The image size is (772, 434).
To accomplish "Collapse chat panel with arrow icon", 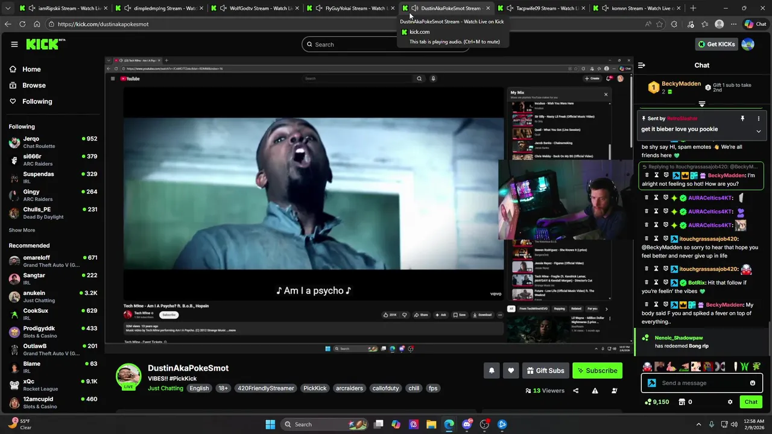I will 642,65.
